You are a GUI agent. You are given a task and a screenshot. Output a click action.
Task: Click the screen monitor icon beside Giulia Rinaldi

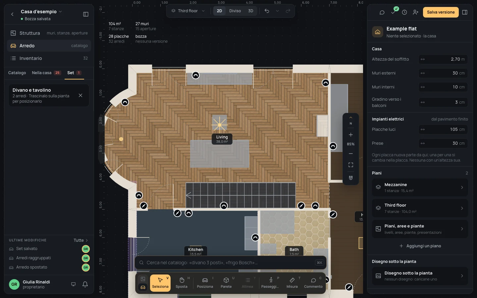pos(74,284)
